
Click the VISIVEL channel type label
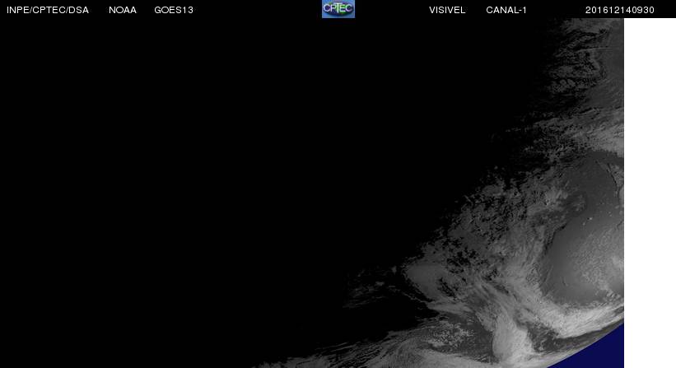coord(447,10)
